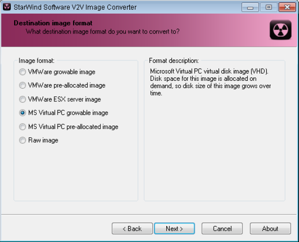Click the StarWind icon in the title bar

coord(8,7)
